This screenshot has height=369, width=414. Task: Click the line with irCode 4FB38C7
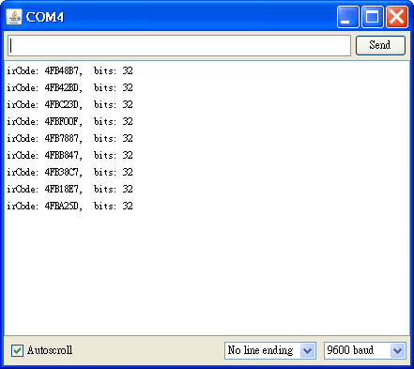coord(69,172)
